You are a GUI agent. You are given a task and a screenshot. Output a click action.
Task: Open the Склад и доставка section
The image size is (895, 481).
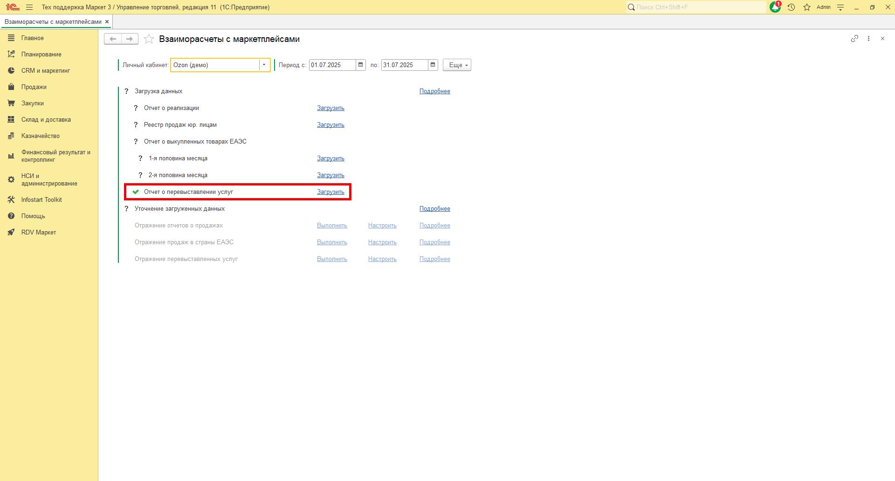coord(46,119)
